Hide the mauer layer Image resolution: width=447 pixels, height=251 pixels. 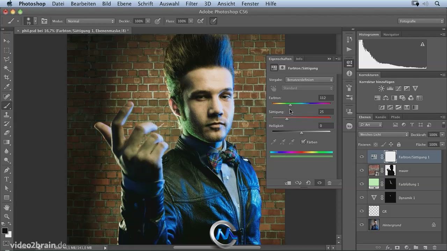[x=362, y=170]
